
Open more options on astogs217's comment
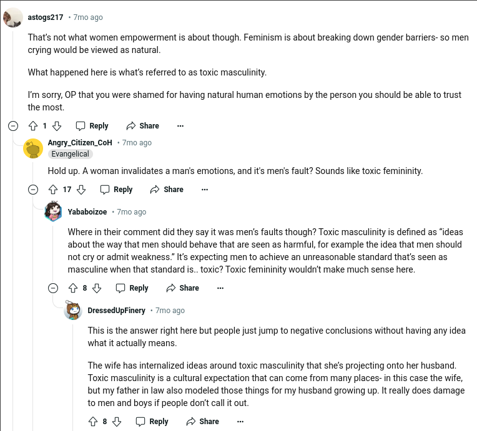pos(180,125)
